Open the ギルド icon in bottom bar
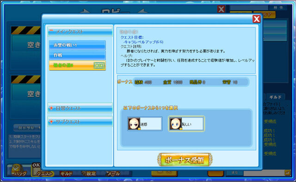Viewport: 296px width, 182px height. pos(66,173)
